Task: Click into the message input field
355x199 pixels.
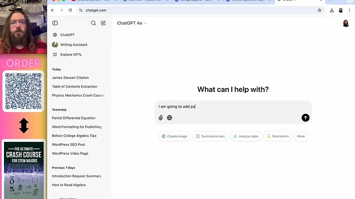Action: click(x=233, y=106)
